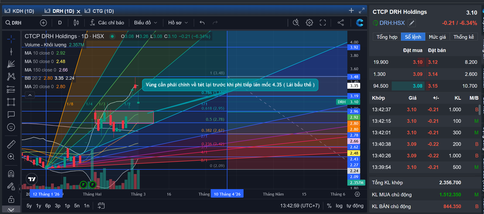Click the order book scrollbar handle
Screen dimensions: 484x214
pos(480,109)
